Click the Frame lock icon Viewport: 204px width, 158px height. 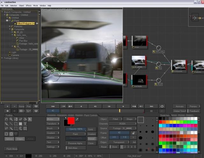(x=133, y=133)
